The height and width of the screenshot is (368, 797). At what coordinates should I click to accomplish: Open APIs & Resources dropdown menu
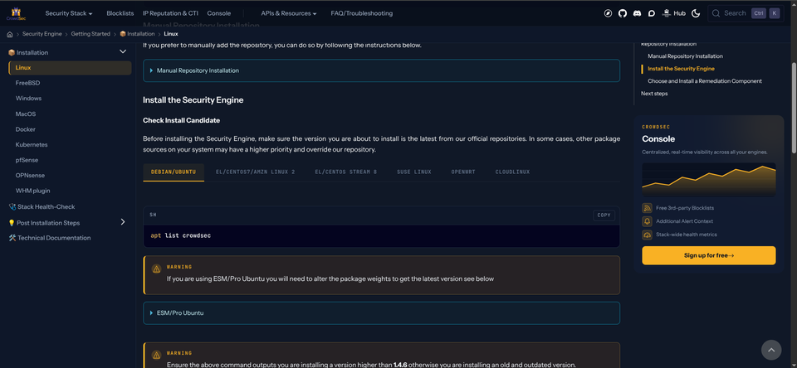coord(289,13)
